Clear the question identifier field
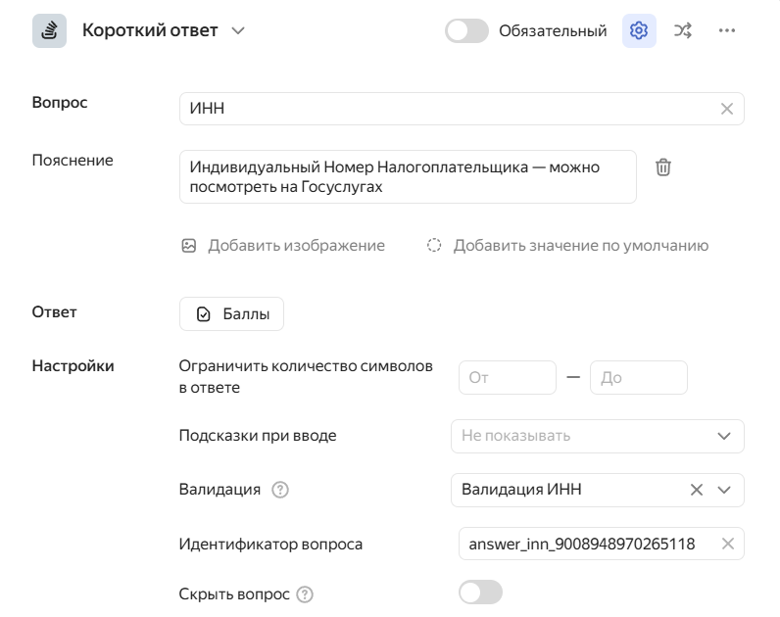The width and height of the screenshot is (780, 617). [x=727, y=544]
